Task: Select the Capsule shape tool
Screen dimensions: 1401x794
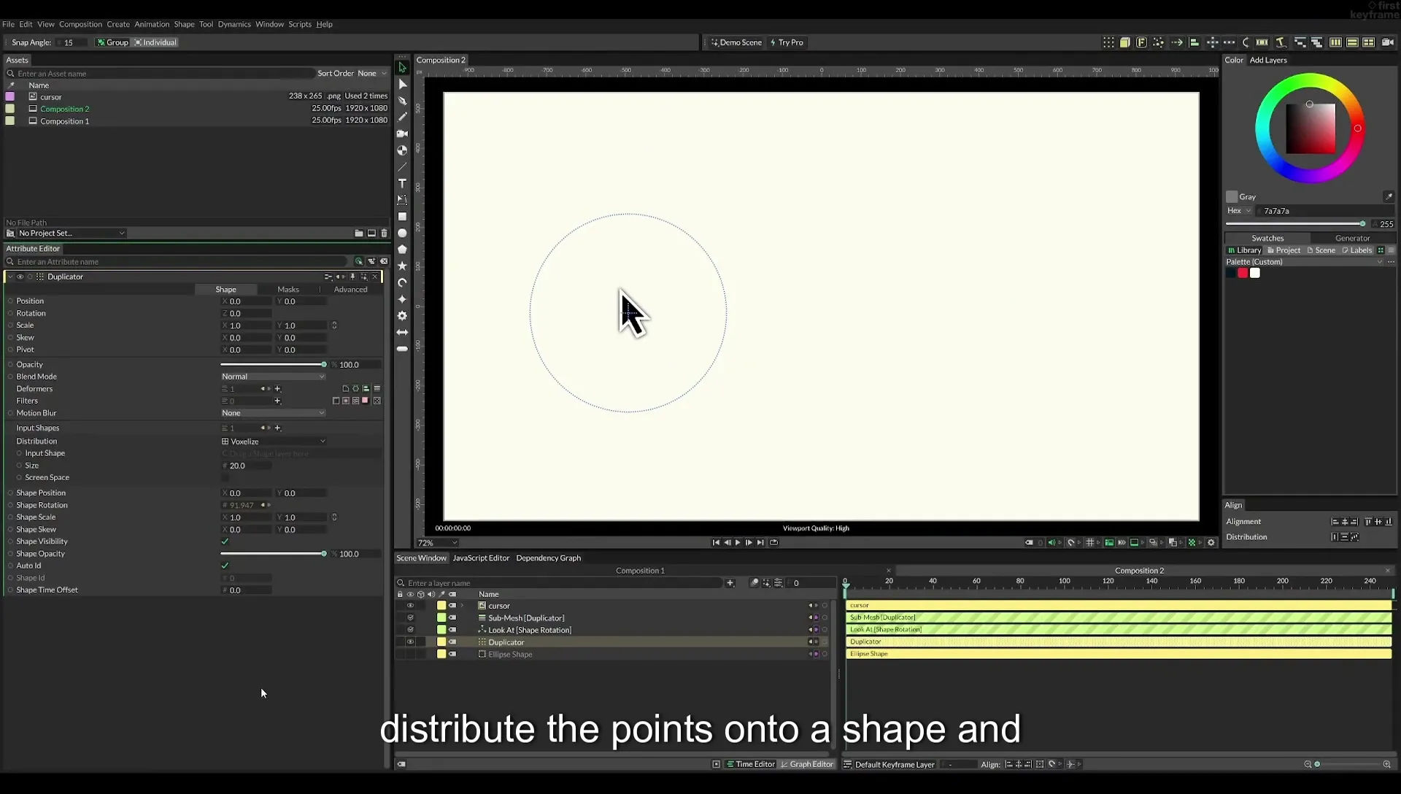Action: tap(402, 349)
